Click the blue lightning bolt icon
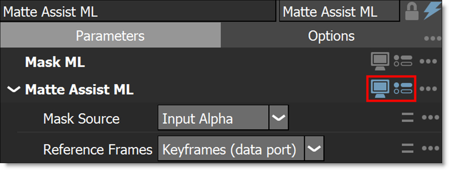Viewport: 449px width, 170px height. tap(431, 11)
